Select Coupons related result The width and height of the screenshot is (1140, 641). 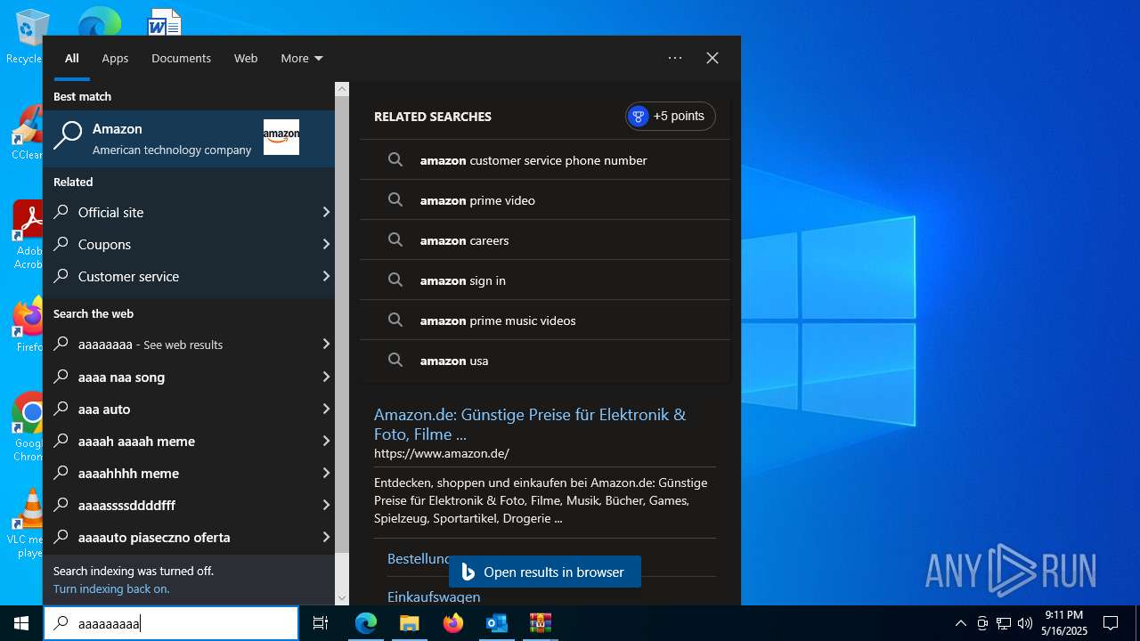pos(181,244)
